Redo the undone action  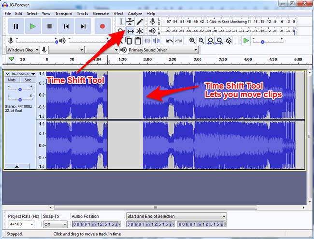tap(178, 41)
